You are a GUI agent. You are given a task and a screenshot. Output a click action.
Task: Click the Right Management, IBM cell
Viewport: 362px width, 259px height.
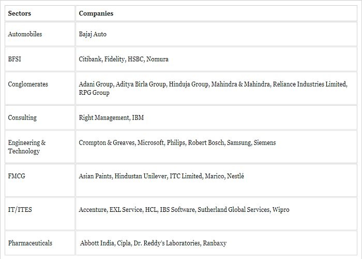[x=216, y=118]
